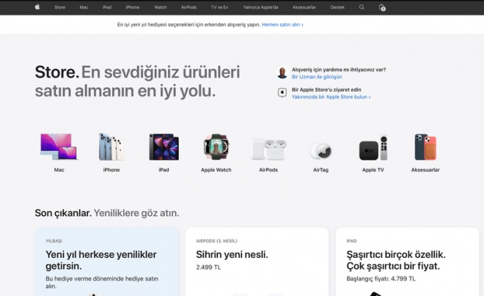Click the Mac label under product image

[59, 170]
